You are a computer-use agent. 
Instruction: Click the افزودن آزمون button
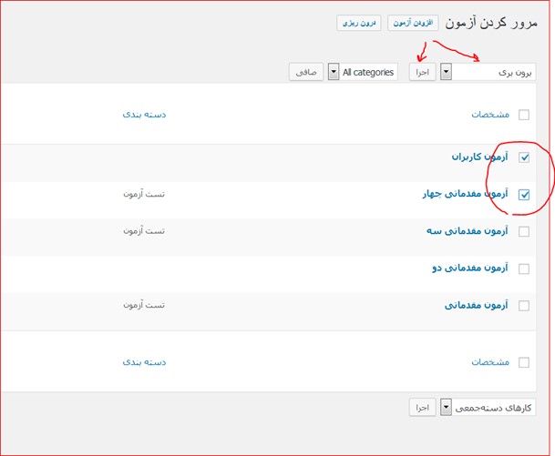tap(414, 23)
